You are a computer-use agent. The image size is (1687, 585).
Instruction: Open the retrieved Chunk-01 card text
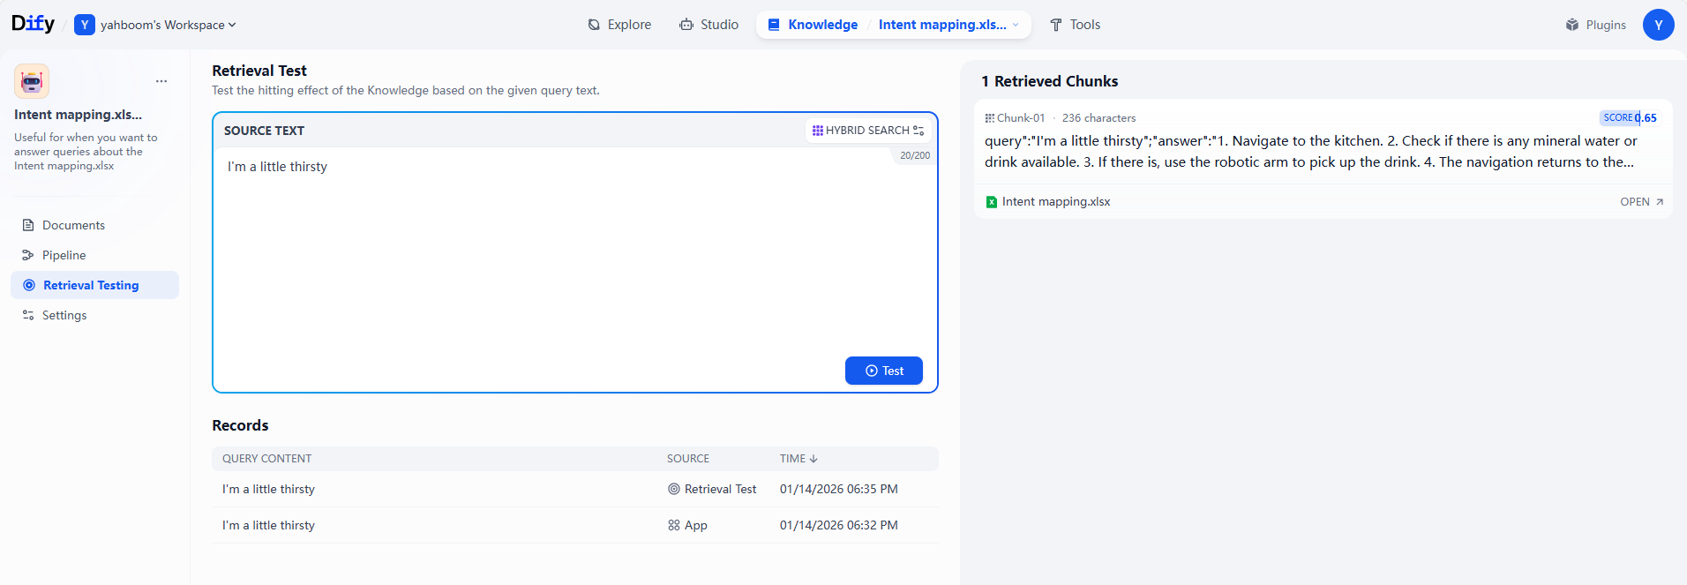(x=1311, y=152)
